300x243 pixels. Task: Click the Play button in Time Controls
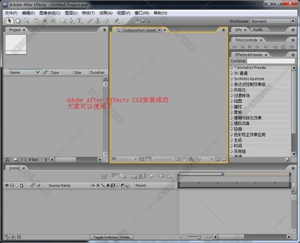pos(249,47)
